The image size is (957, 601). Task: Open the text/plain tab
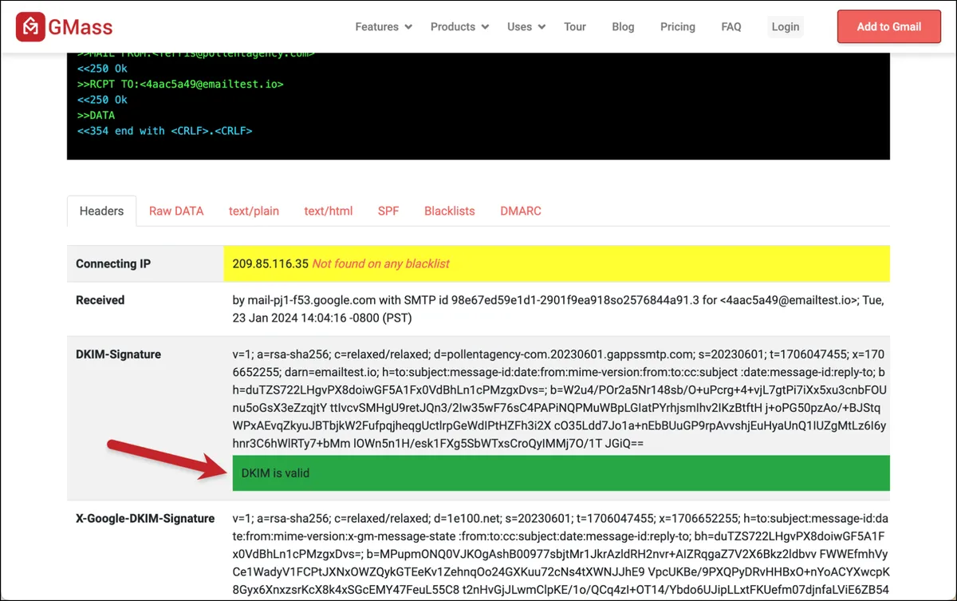pyautogui.click(x=254, y=212)
